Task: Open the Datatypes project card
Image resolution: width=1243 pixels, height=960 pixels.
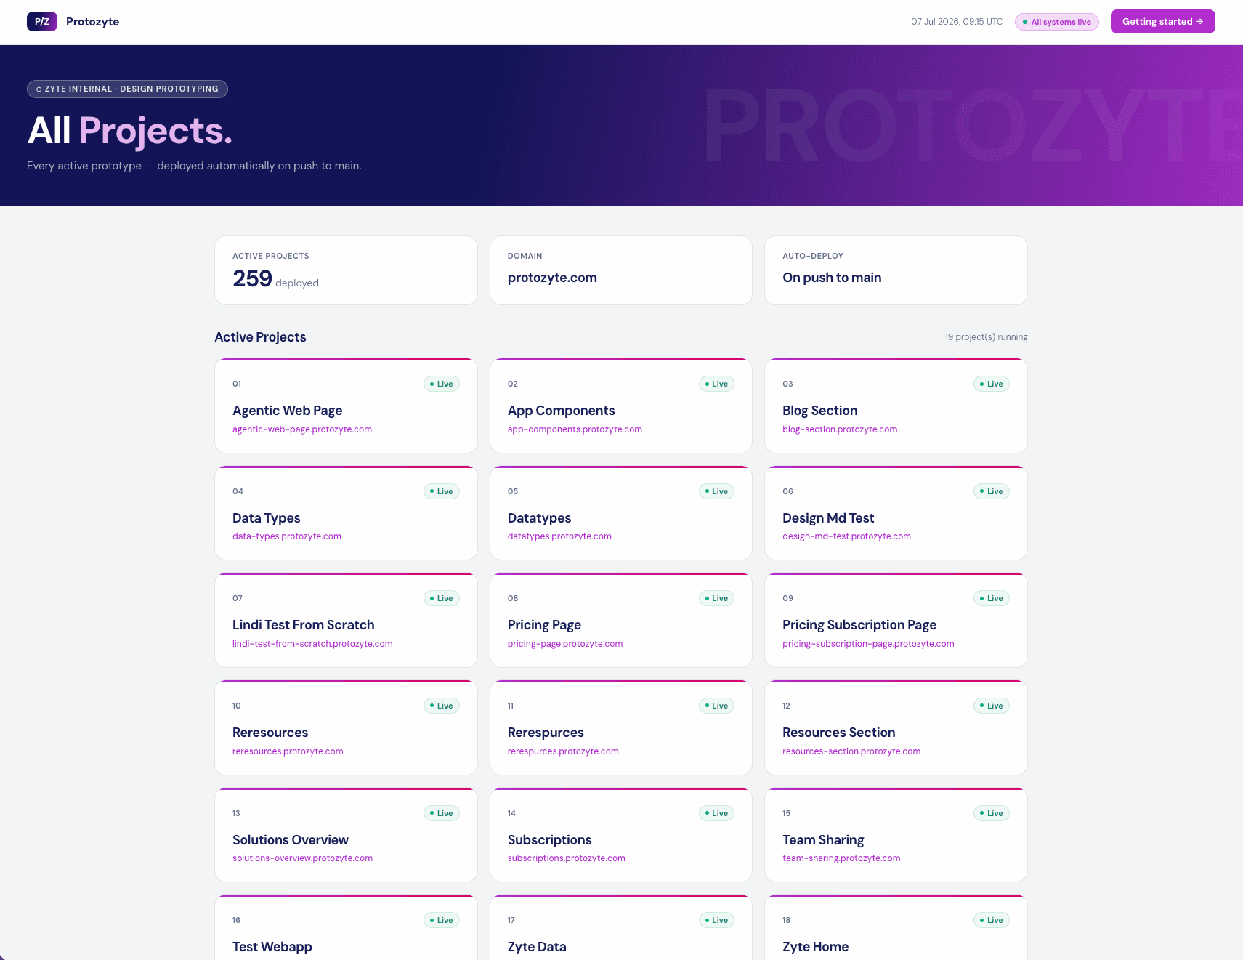Action: (621, 513)
